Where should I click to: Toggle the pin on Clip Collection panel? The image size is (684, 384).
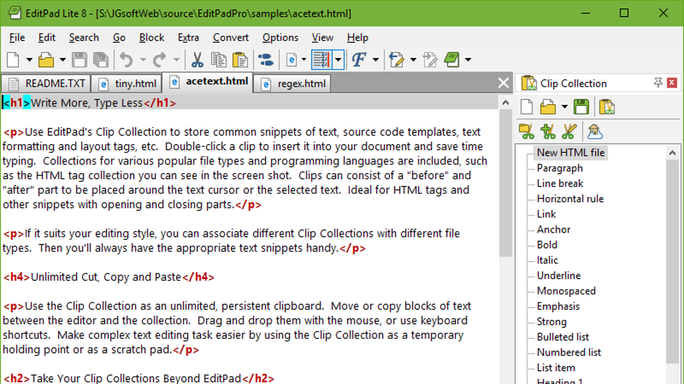click(658, 83)
